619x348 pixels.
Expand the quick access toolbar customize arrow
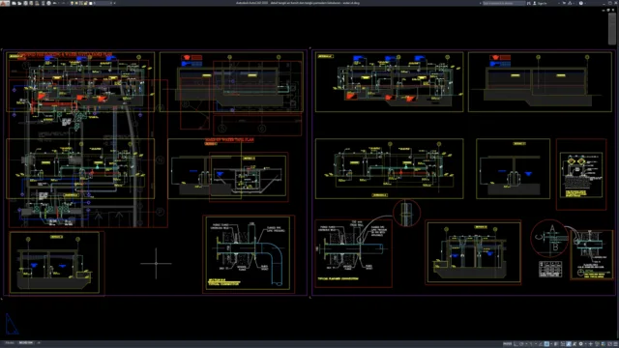coord(114,3)
